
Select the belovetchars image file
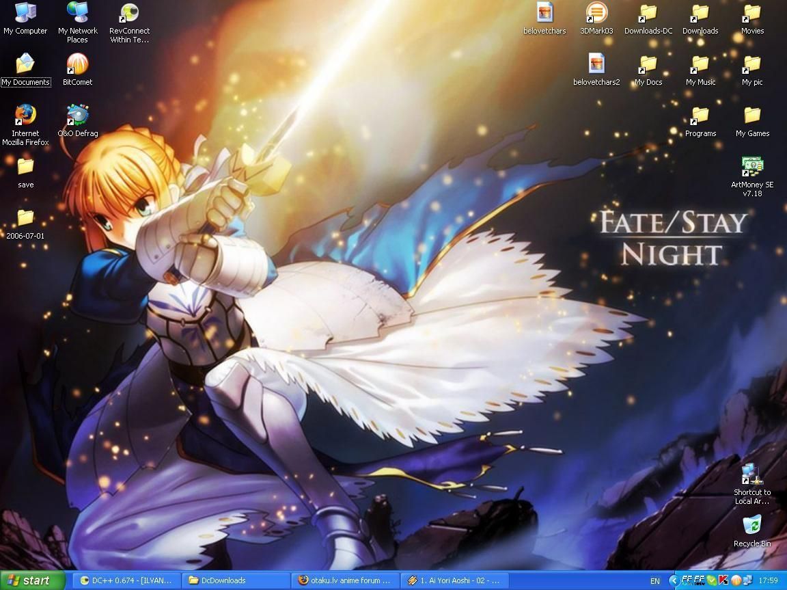pos(544,18)
